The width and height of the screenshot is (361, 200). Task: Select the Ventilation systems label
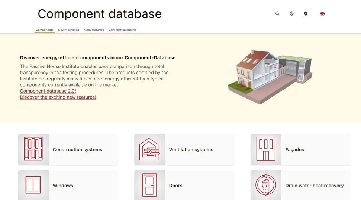(191, 150)
